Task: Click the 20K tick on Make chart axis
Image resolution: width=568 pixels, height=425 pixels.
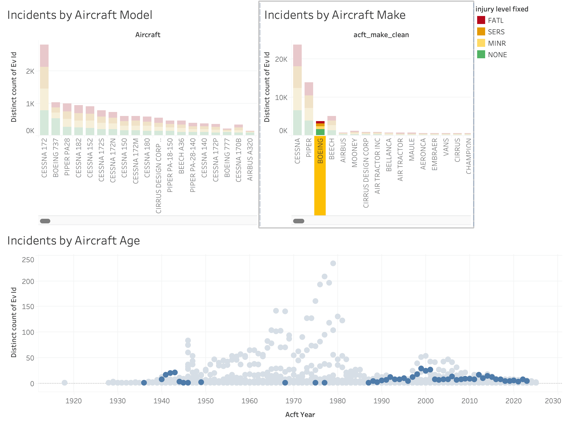Action: pos(281,59)
